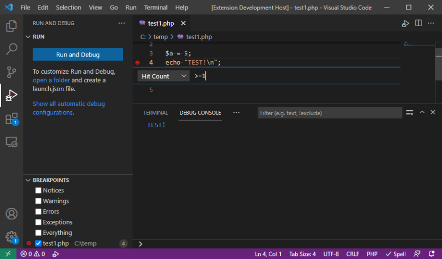Enable the Errors breakpoint checkbox

38,211
